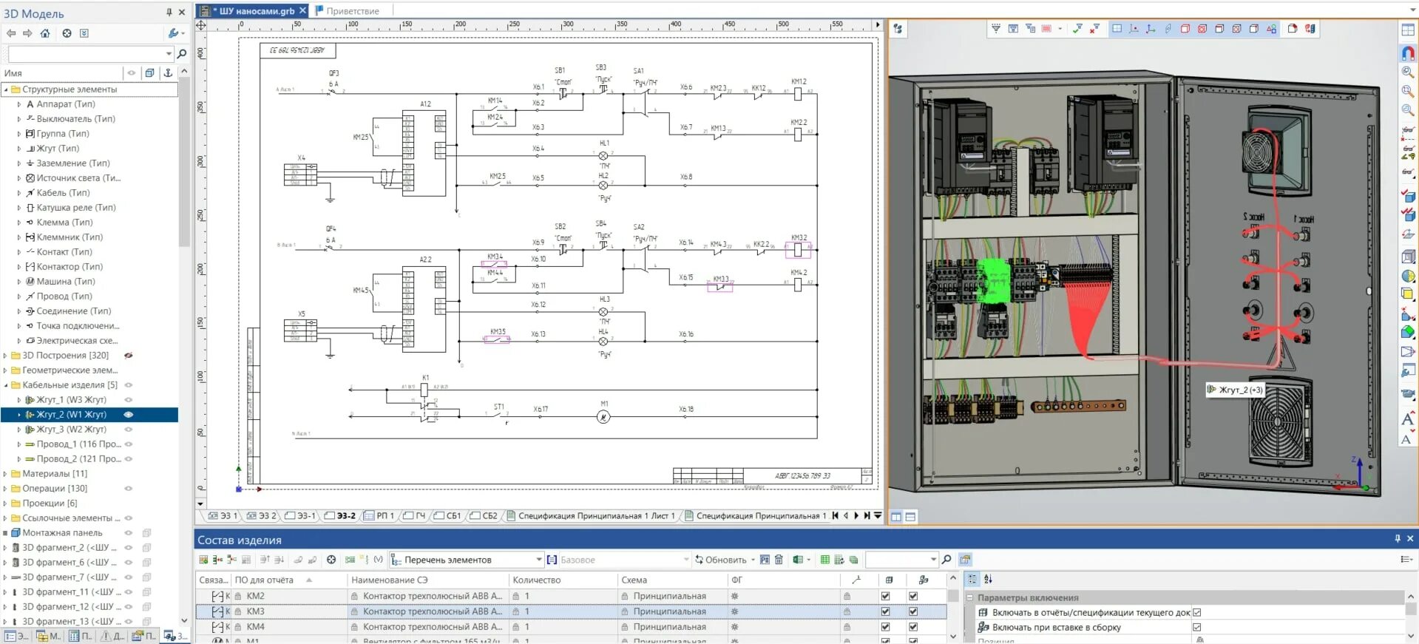Select the Провод_2 (121 Про... tree item
Image resolution: width=1419 pixels, height=644 pixels.
(78, 459)
